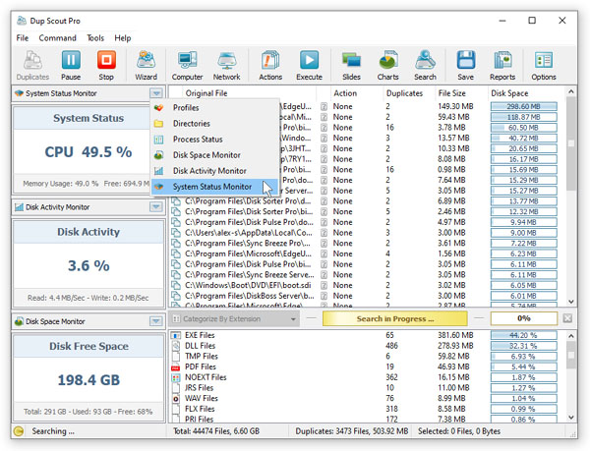Click the 0% progress bar
This screenshot has width=590, height=451.
click(x=524, y=318)
